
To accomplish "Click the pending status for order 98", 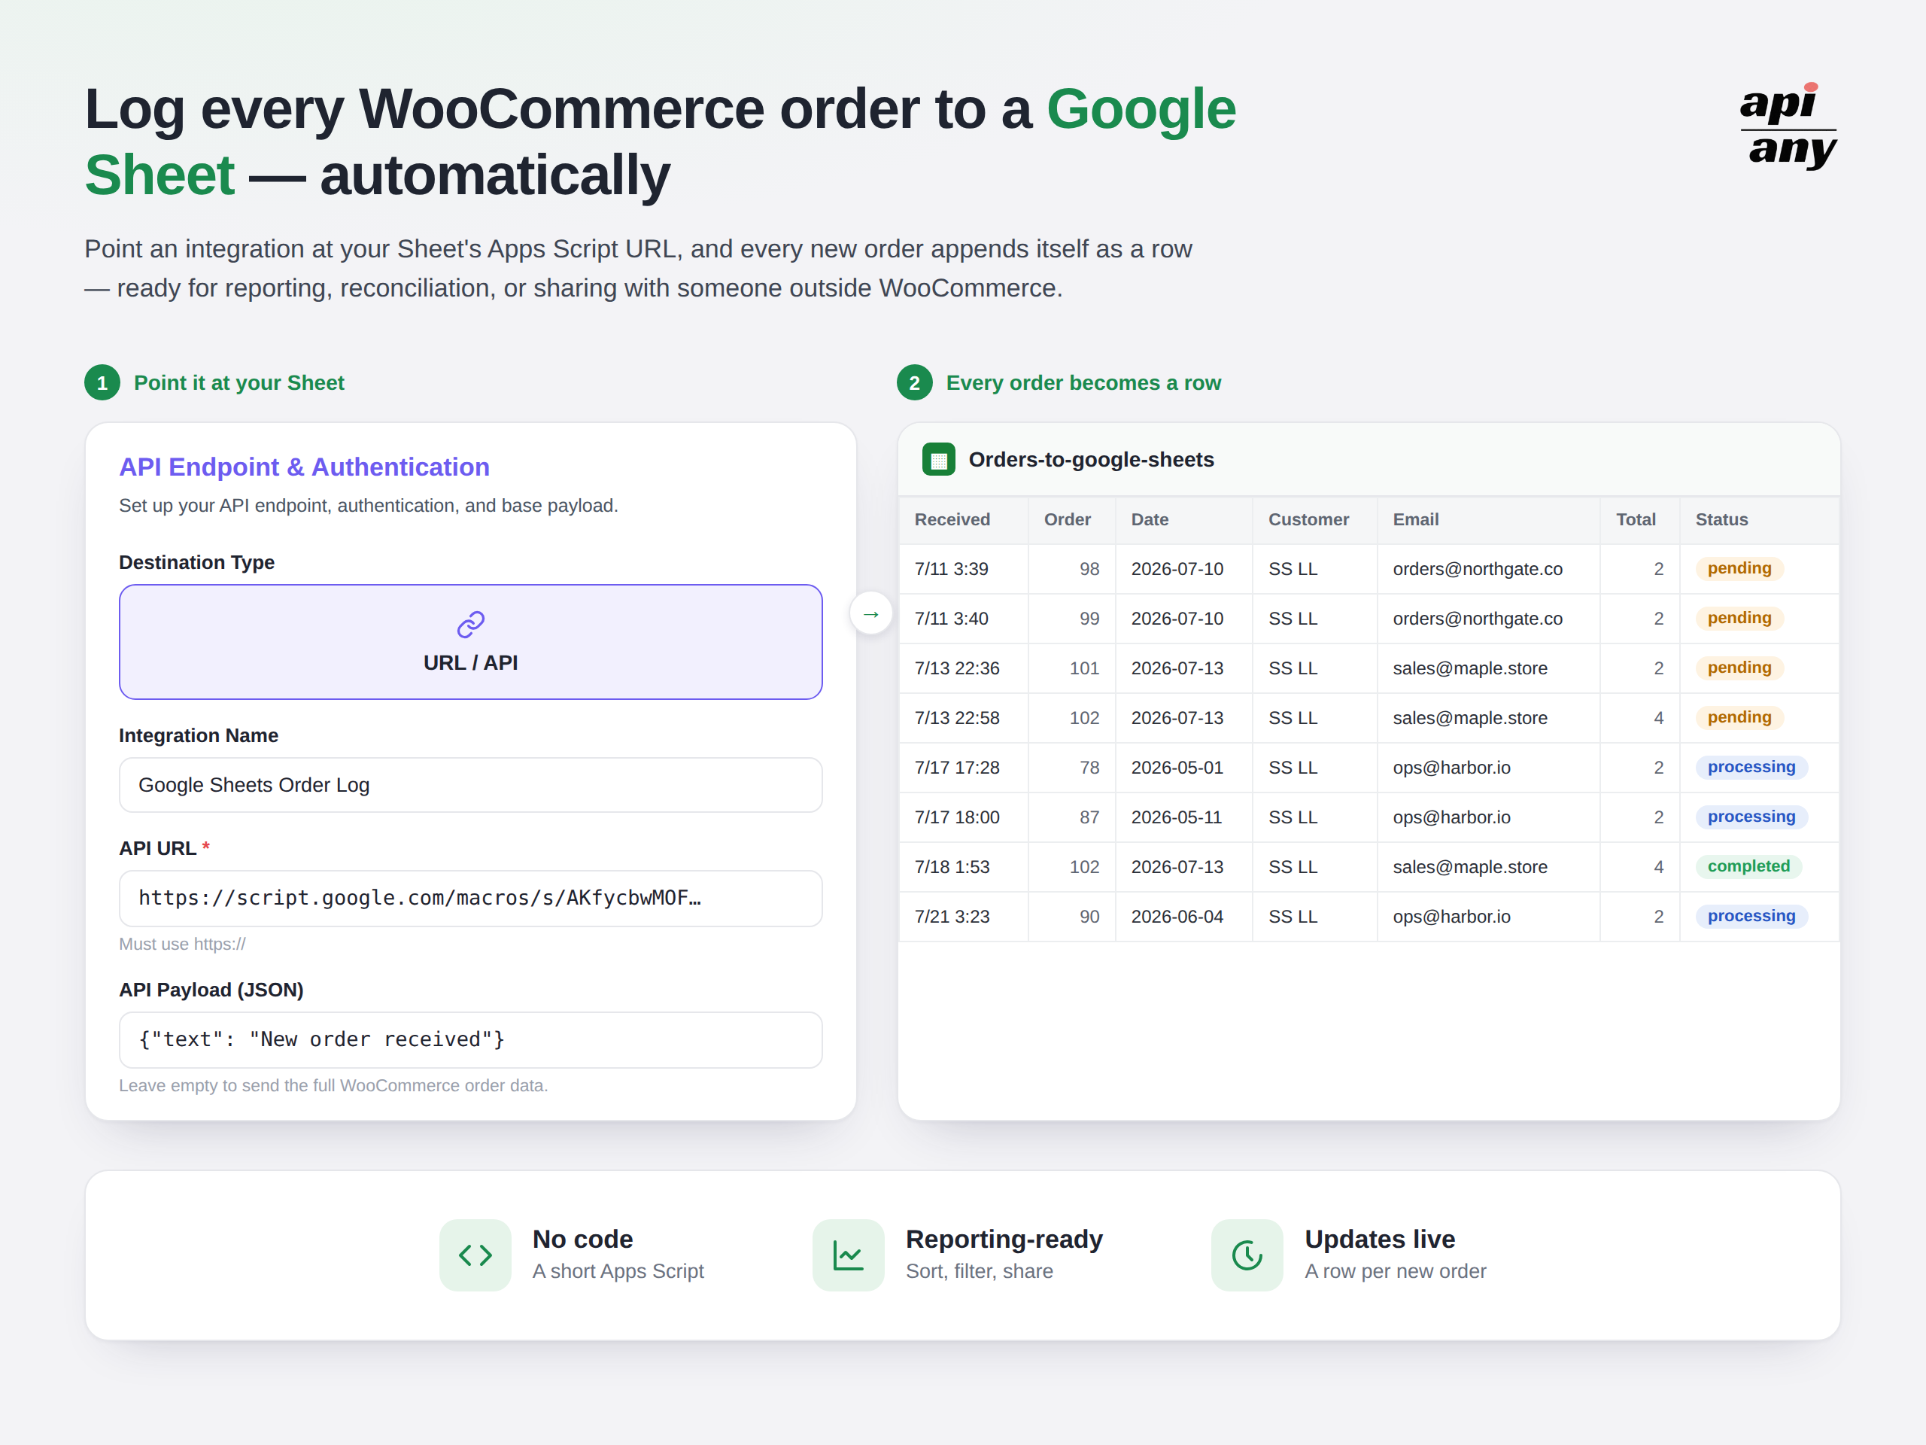I will pyautogui.click(x=1739, y=569).
